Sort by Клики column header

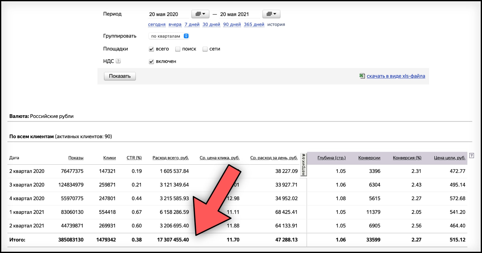(109, 158)
